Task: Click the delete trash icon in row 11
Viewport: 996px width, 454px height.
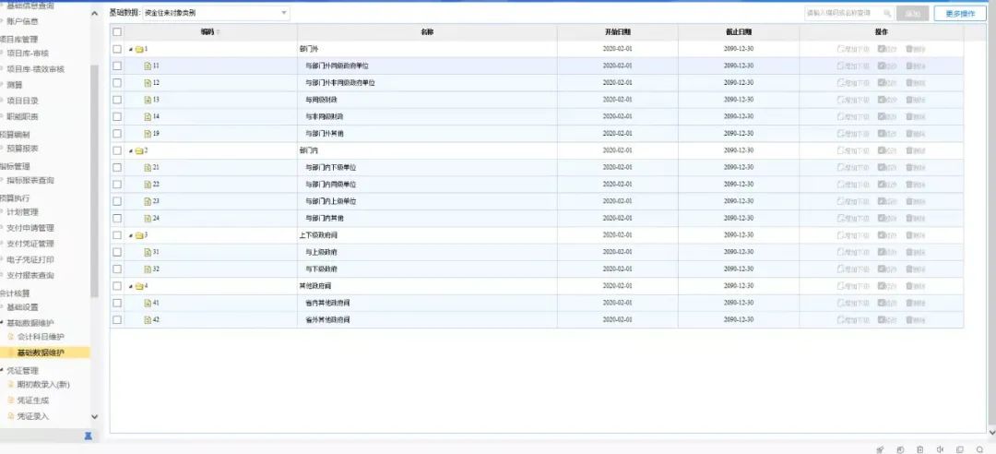Action: [x=910, y=66]
